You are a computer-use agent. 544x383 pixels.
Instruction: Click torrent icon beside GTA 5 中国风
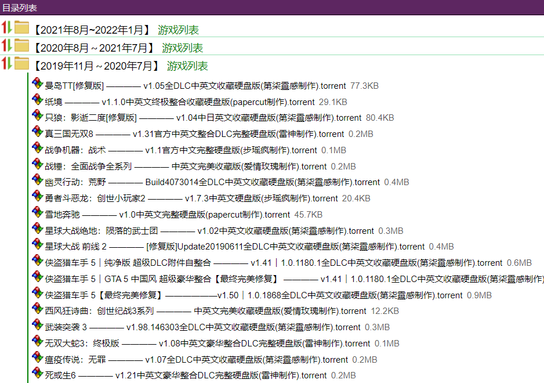[37, 277]
